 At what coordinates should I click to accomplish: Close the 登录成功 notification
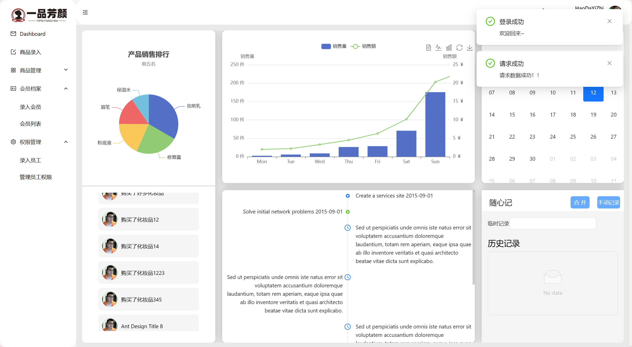point(609,21)
